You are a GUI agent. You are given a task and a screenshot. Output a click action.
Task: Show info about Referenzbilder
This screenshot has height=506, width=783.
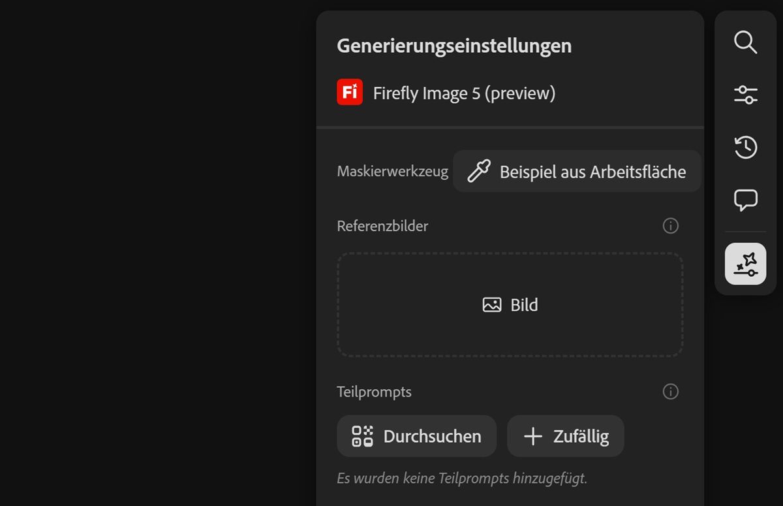tap(670, 226)
